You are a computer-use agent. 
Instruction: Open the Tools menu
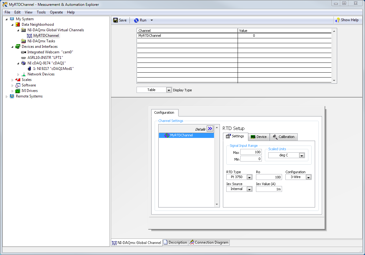(x=41, y=12)
